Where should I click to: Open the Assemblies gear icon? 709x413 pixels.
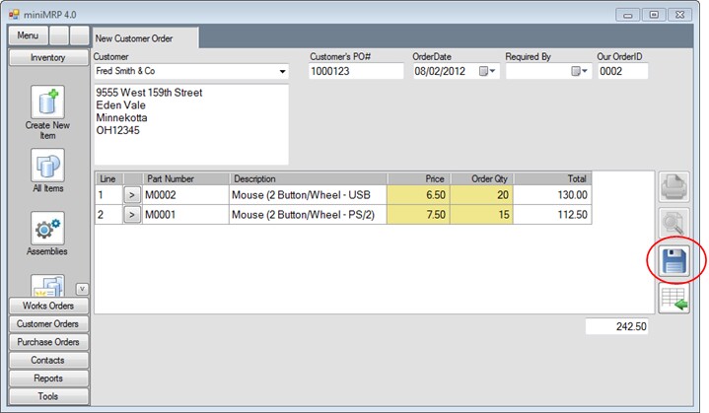point(47,228)
